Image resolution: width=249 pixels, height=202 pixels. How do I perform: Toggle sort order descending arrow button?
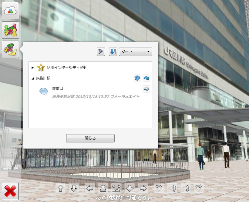(113, 52)
